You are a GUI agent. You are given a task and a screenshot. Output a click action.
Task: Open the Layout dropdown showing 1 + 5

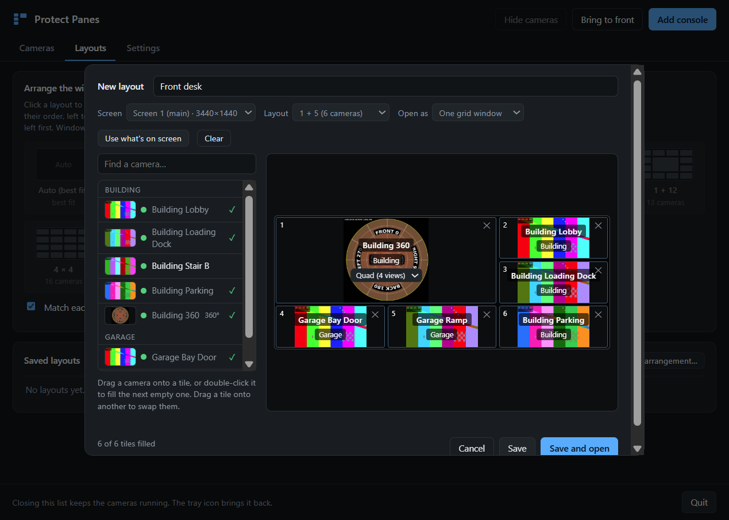point(341,113)
